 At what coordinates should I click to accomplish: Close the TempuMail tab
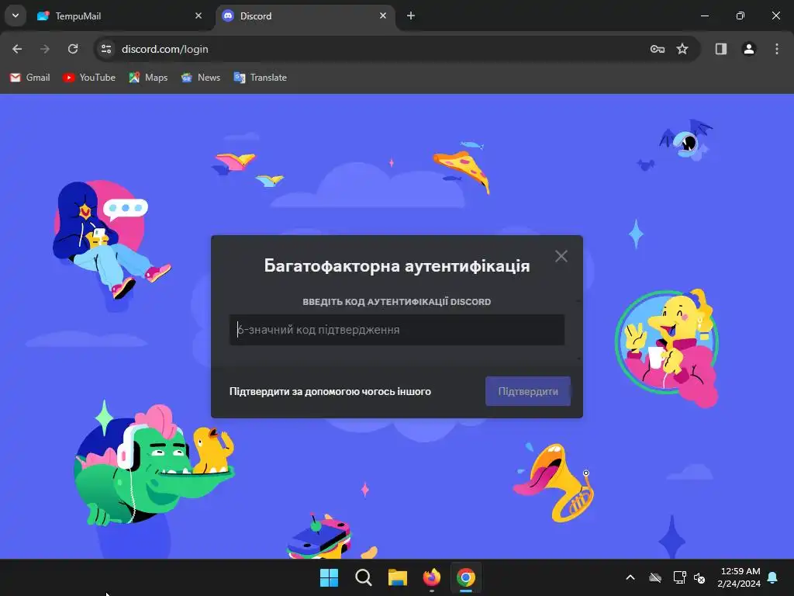click(x=198, y=16)
